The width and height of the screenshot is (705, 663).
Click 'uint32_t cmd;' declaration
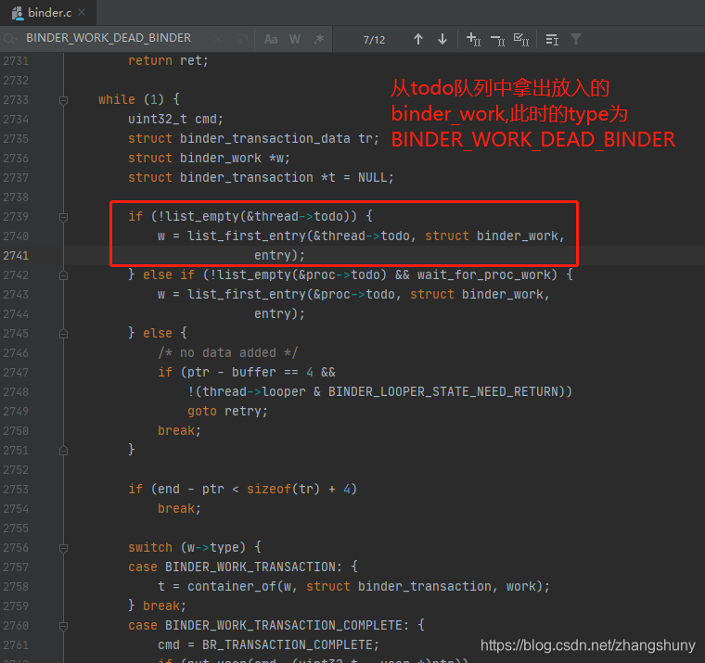(175, 119)
